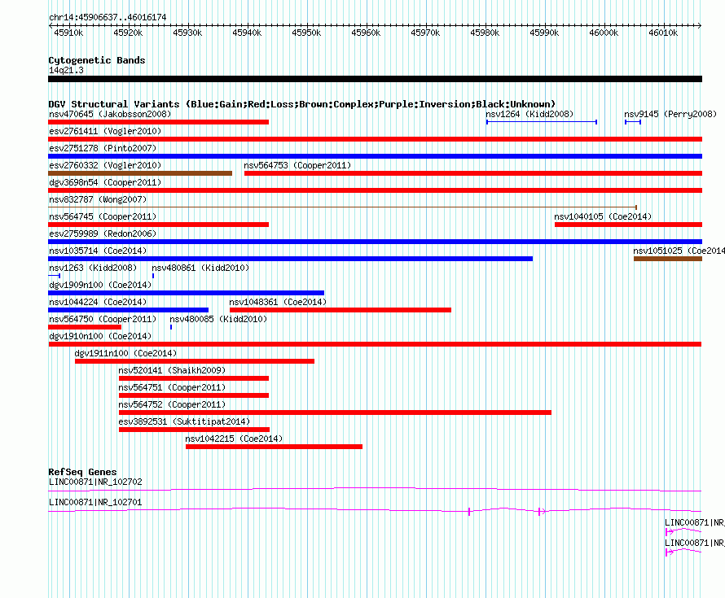Click the red dgv1911n100 loss bar

click(x=195, y=361)
